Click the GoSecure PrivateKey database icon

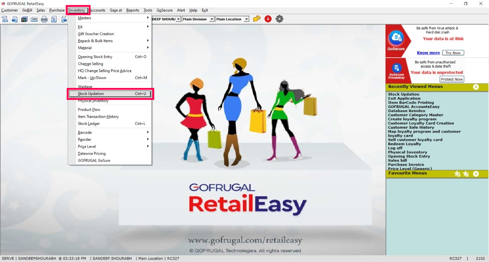pos(396,68)
